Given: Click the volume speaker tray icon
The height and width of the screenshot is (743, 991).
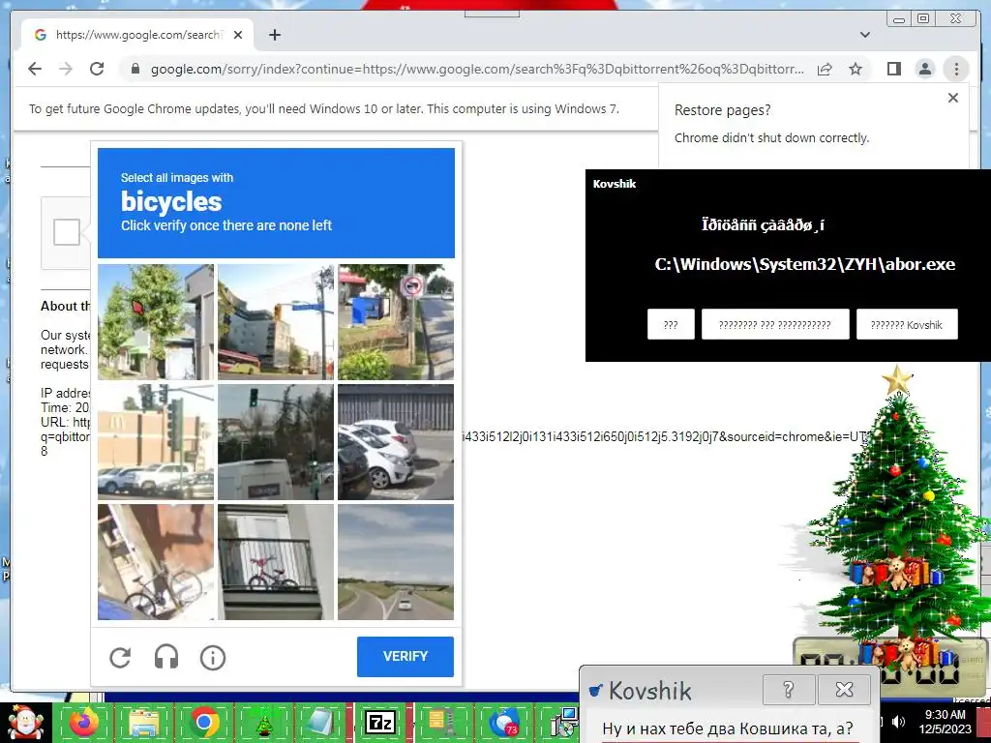Looking at the screenshot, I should pos(897,722).
